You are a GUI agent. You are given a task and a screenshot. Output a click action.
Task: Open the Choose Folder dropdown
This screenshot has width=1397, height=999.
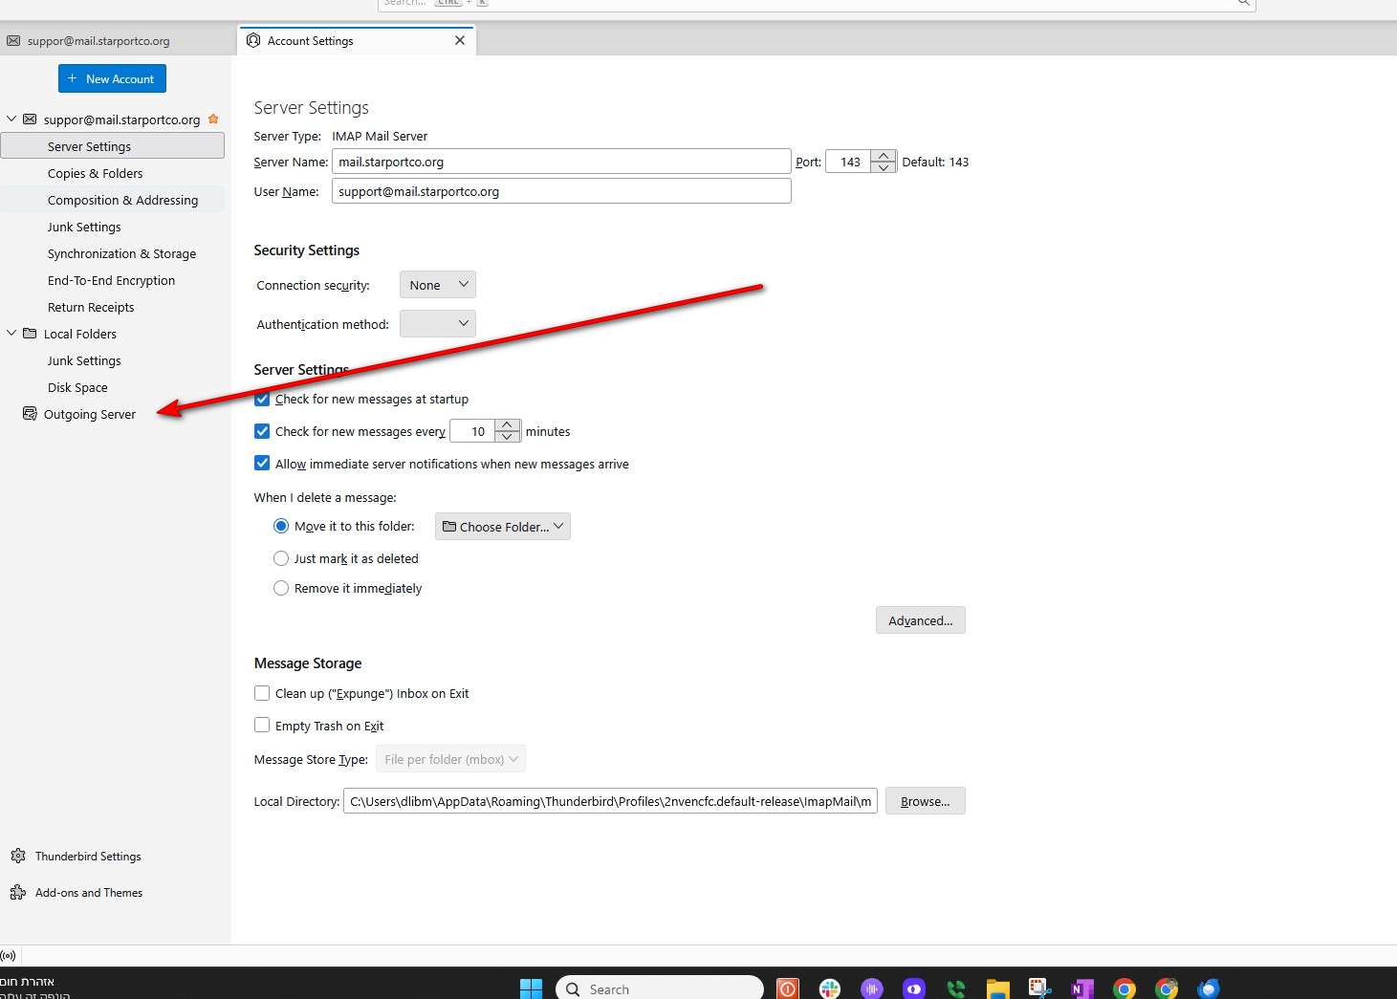pos(503,527)
